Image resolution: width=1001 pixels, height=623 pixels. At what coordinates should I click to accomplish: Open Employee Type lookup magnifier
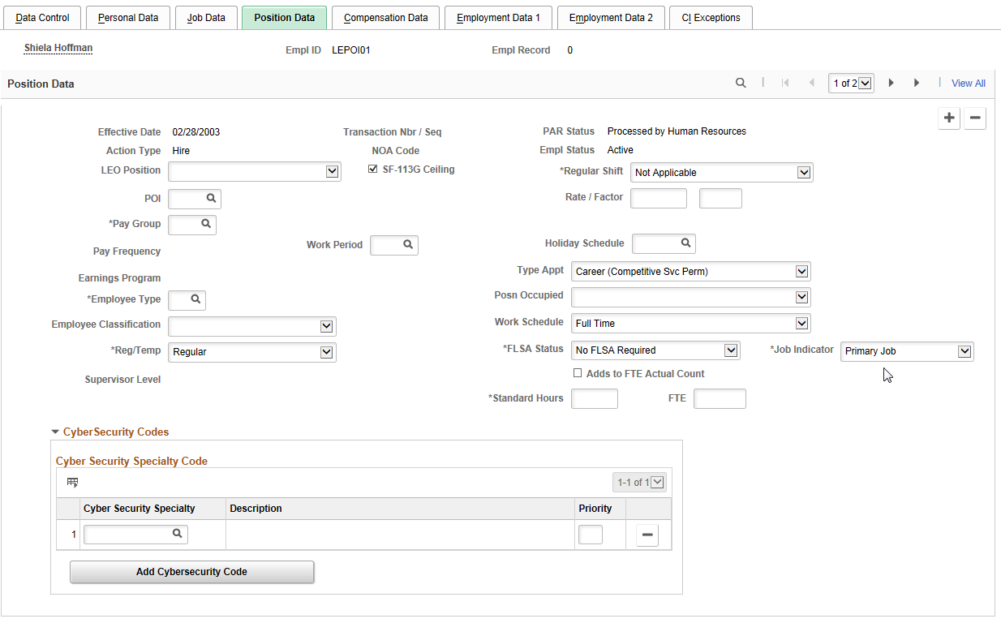coord(195,299)
